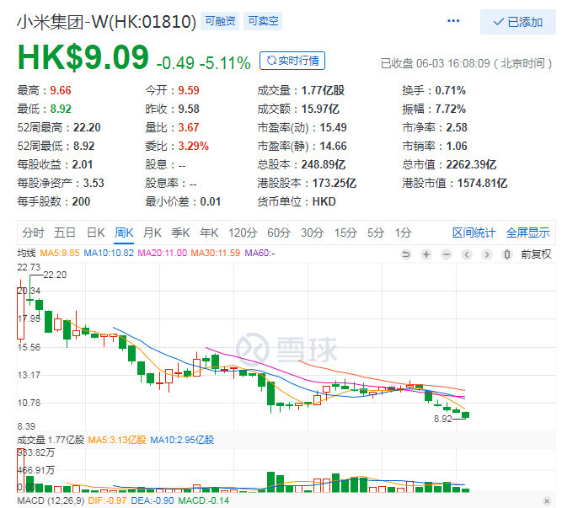Switch to the 五日 chart tab
The width and height of the screenshot is (578, 508).
(65, 233)
